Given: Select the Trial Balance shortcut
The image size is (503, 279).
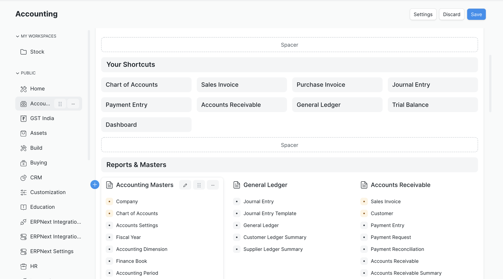Looking at the screenshot, I should [432, 105].
